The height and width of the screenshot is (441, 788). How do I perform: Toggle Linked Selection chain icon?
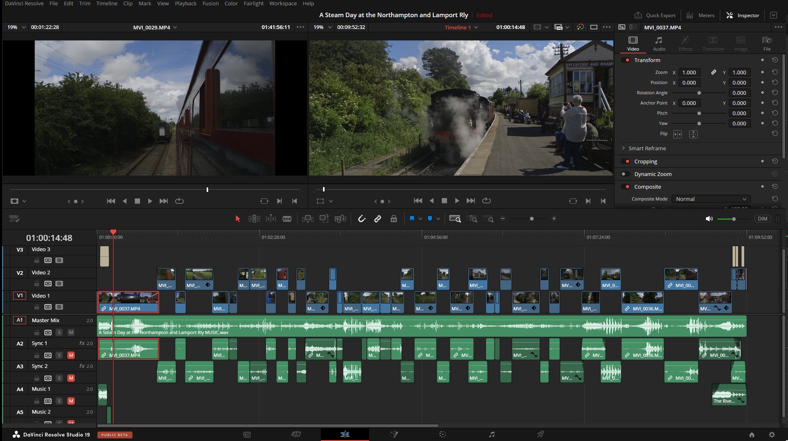pos(378,219)
